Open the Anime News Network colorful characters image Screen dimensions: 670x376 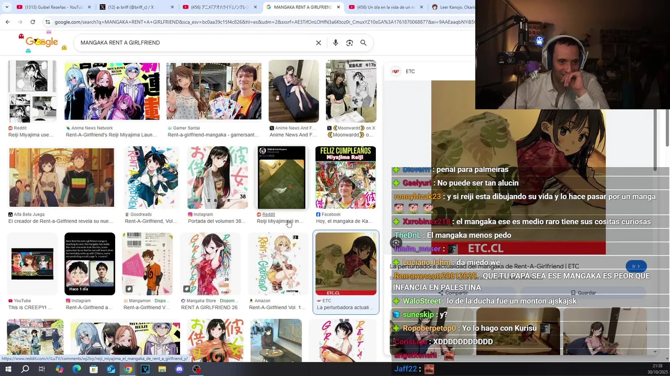(x=111, y=91)
